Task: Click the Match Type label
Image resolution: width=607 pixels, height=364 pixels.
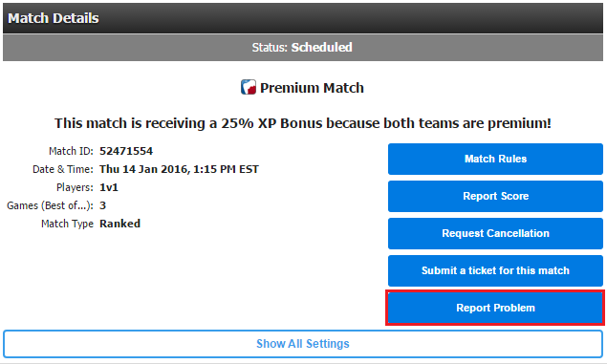Action: pos(67,224)
